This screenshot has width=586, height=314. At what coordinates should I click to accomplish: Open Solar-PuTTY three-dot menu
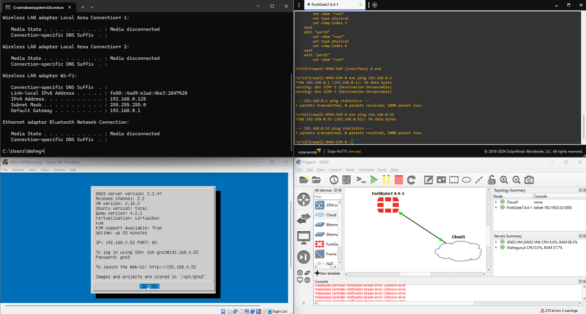(299, 5)
